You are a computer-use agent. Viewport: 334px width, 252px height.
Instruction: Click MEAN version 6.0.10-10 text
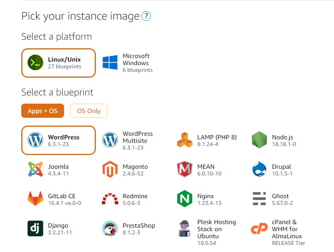[209, 173]
